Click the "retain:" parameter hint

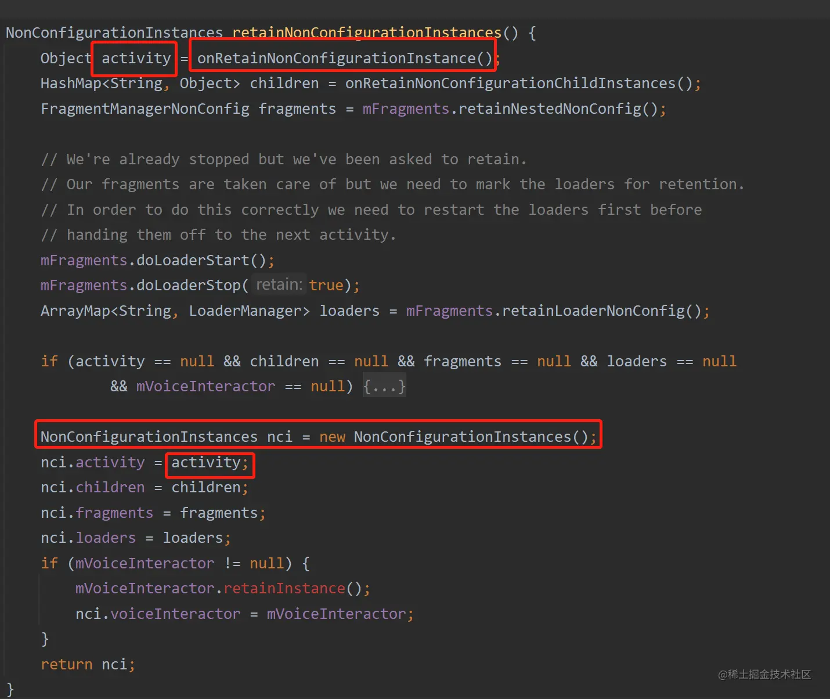[x=279, y=284]
